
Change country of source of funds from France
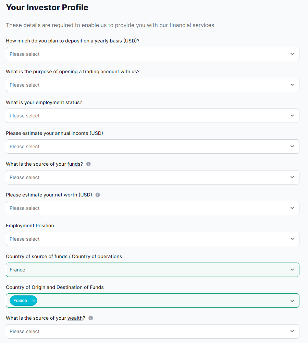tap(152, 270)
